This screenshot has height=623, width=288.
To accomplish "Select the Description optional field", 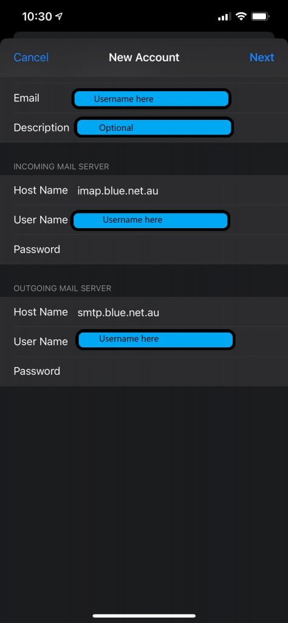I will 154,128.
